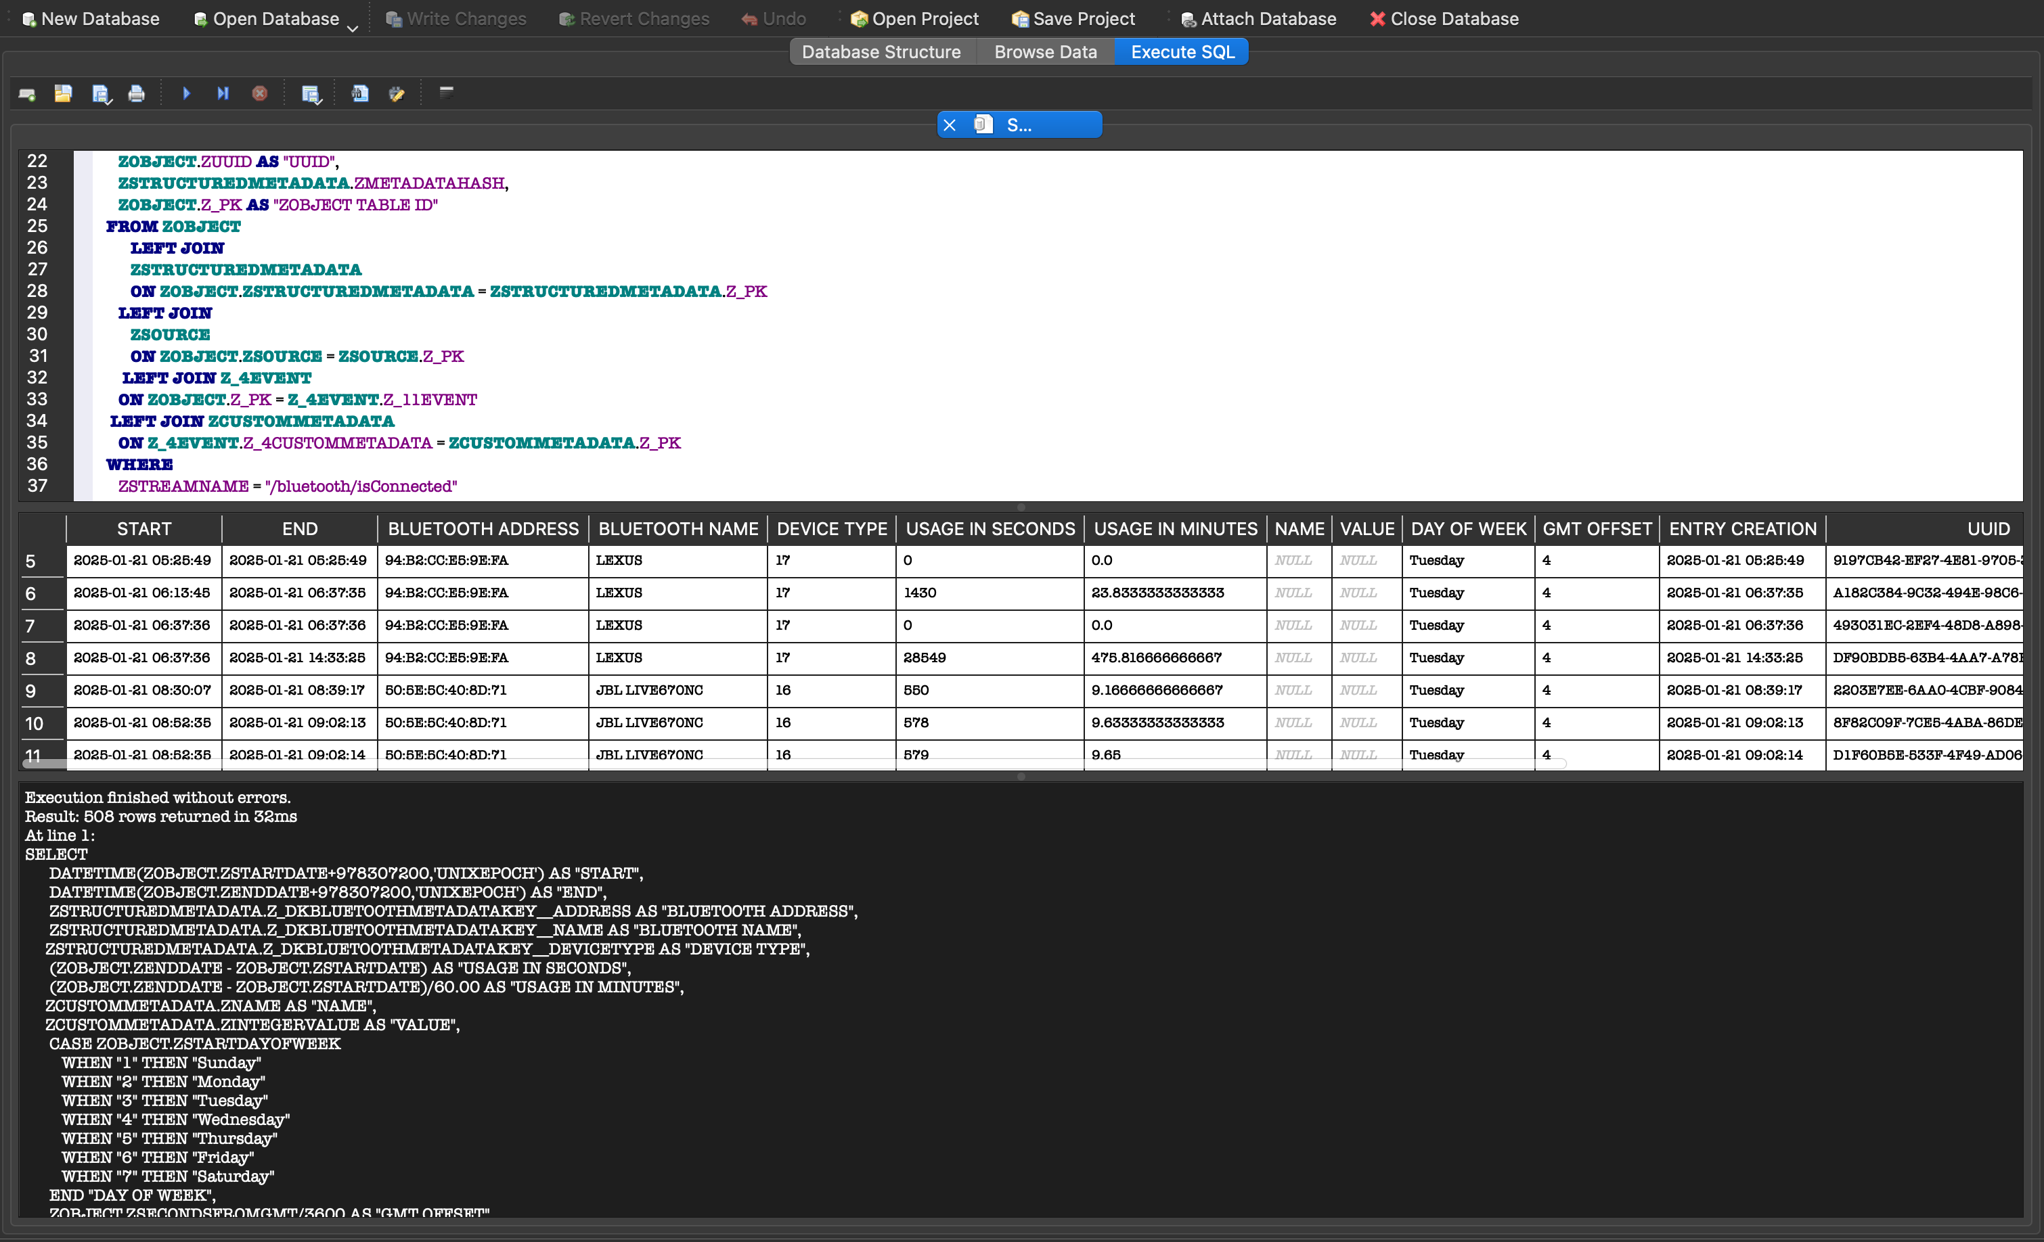Click 'Execution finished without errors.' message
The width and height of the screenshot is (2044, 1242).
(158, 798)
